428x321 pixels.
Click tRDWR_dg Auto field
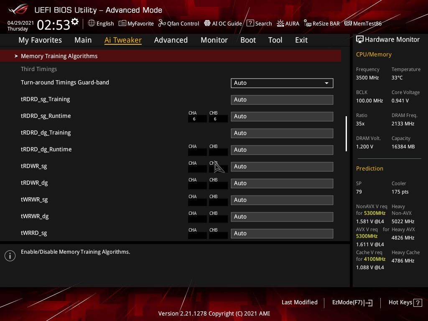[x=282, y=183]
